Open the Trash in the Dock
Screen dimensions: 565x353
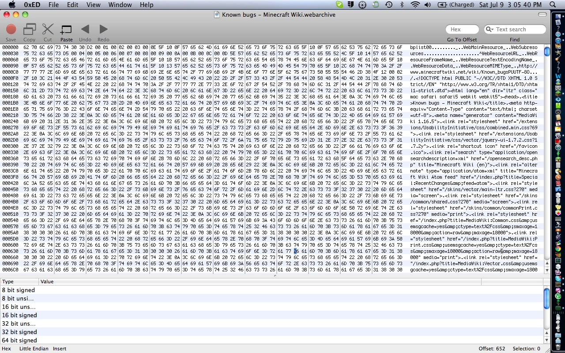click(x=557, y=348)
